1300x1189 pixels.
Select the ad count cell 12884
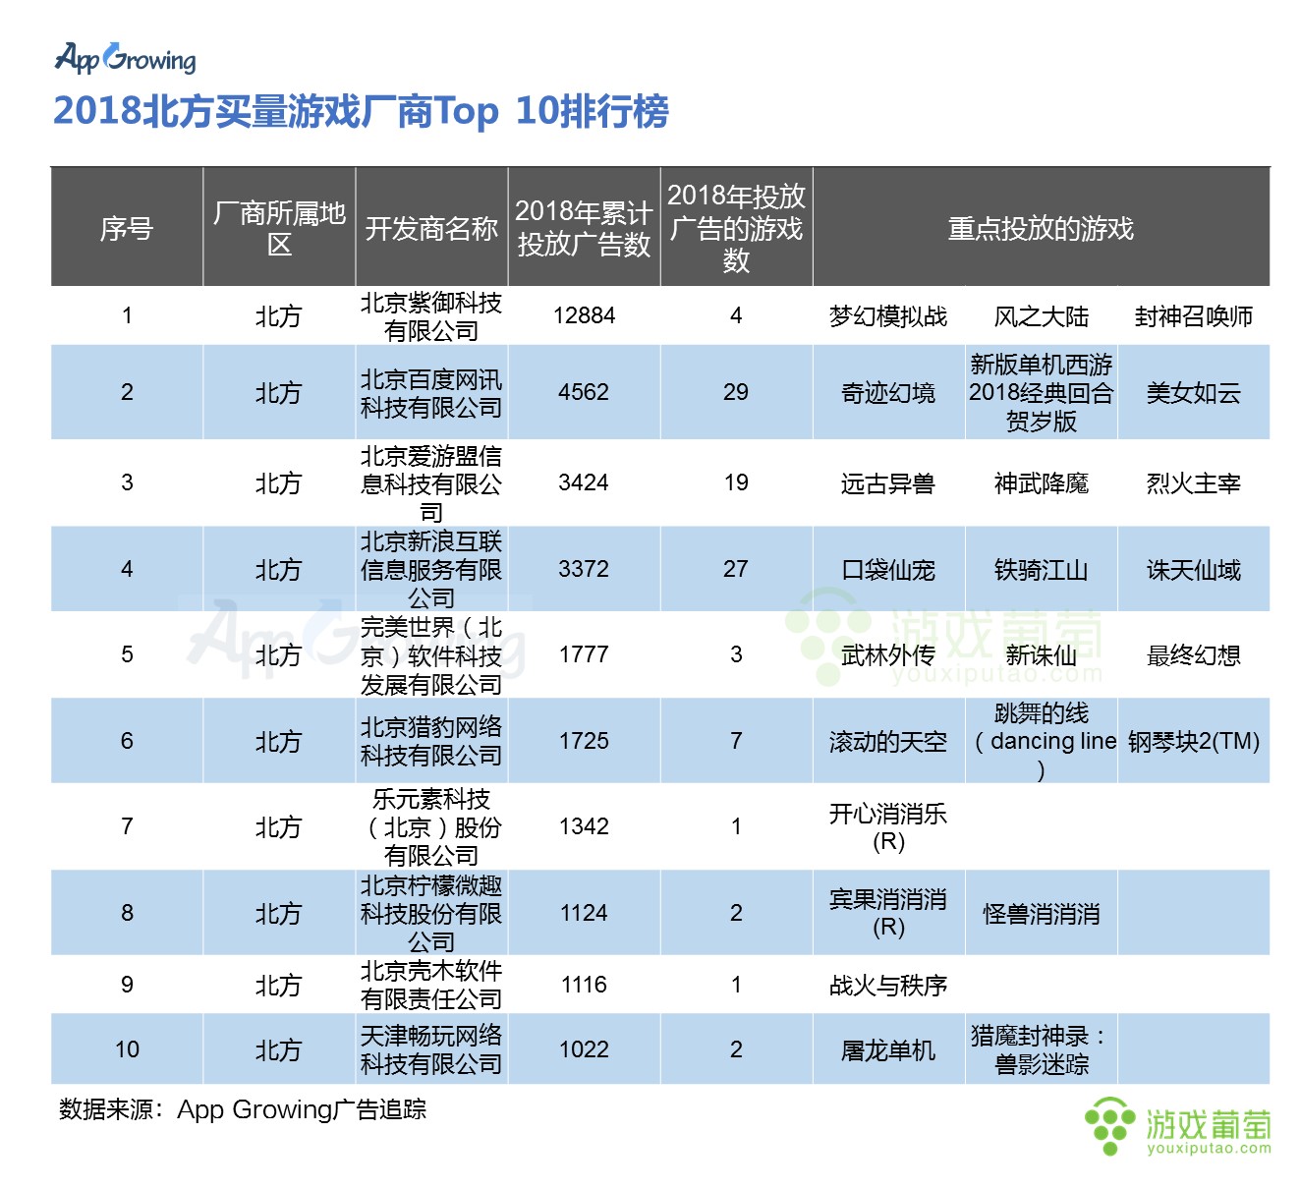(x=584, y=316)
